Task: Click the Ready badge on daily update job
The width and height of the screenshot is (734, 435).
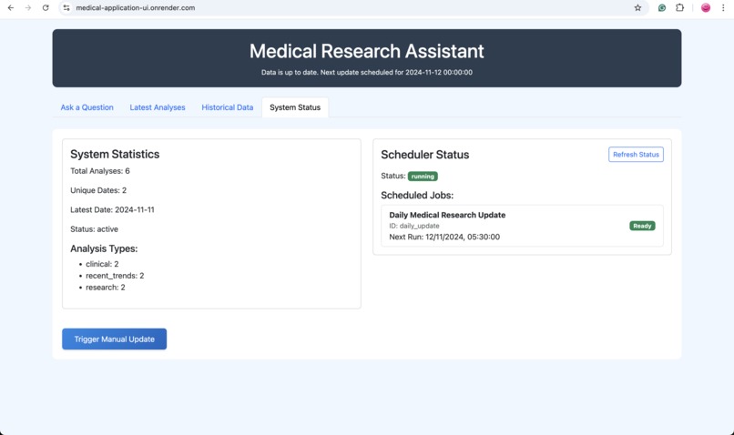Action: click(642, 226)
